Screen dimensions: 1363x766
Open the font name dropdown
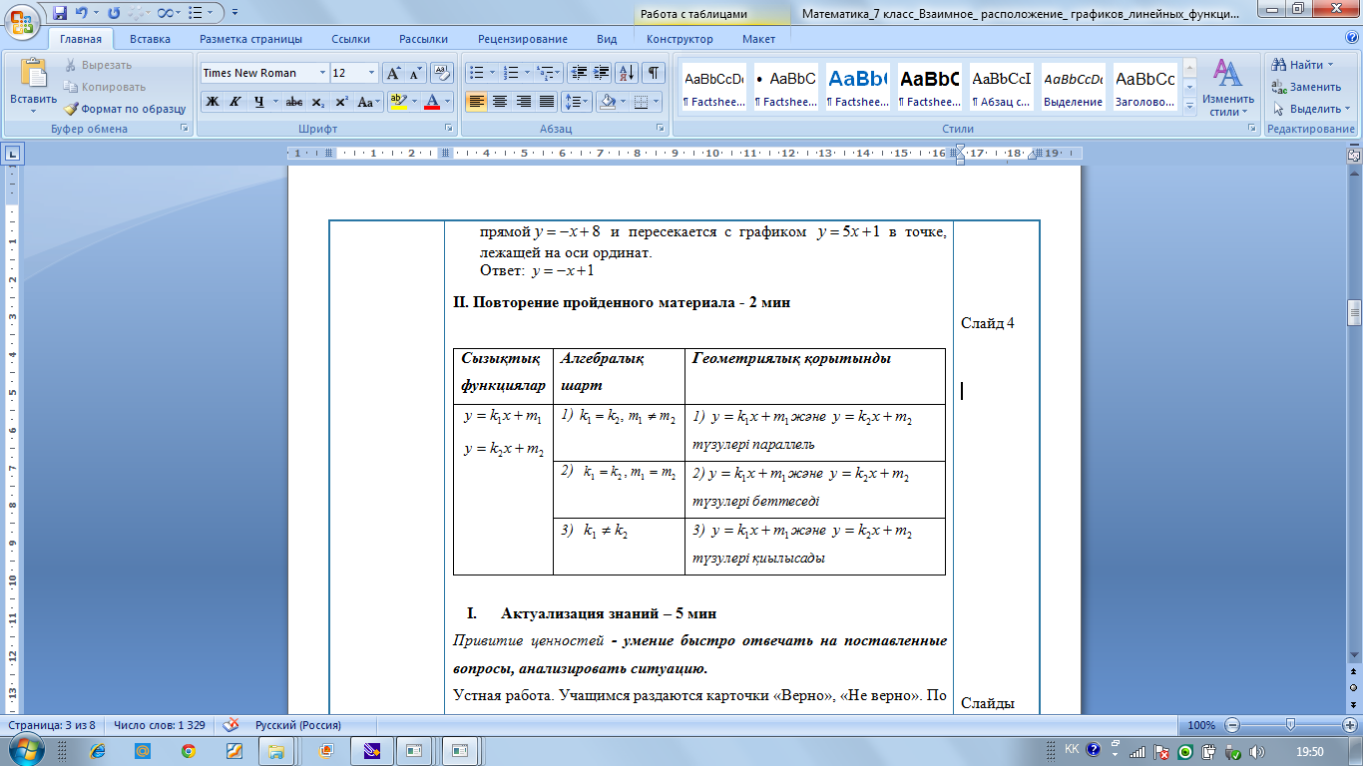pos(322,73)
